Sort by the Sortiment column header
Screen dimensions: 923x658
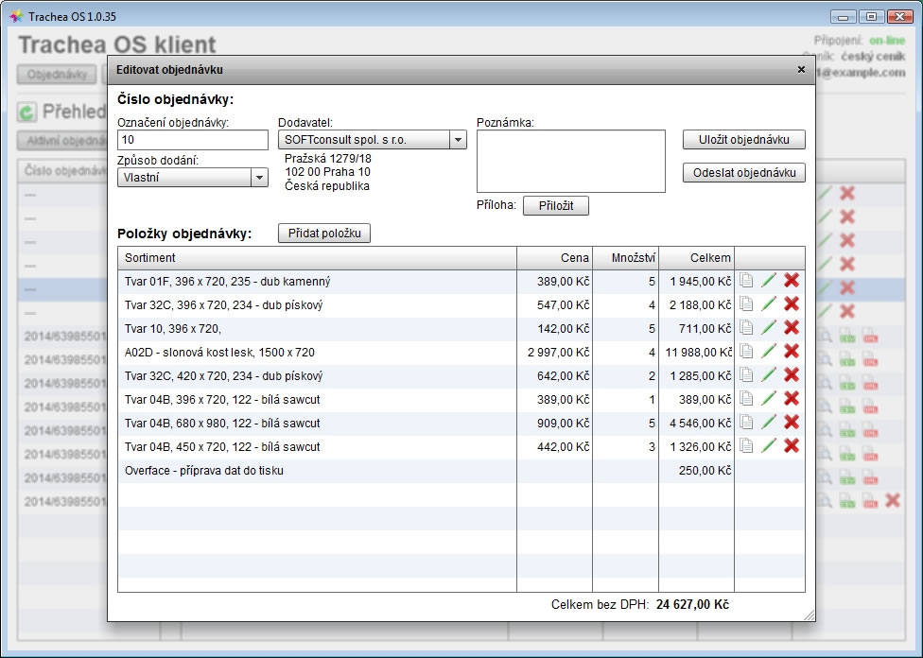pos(317,258)
